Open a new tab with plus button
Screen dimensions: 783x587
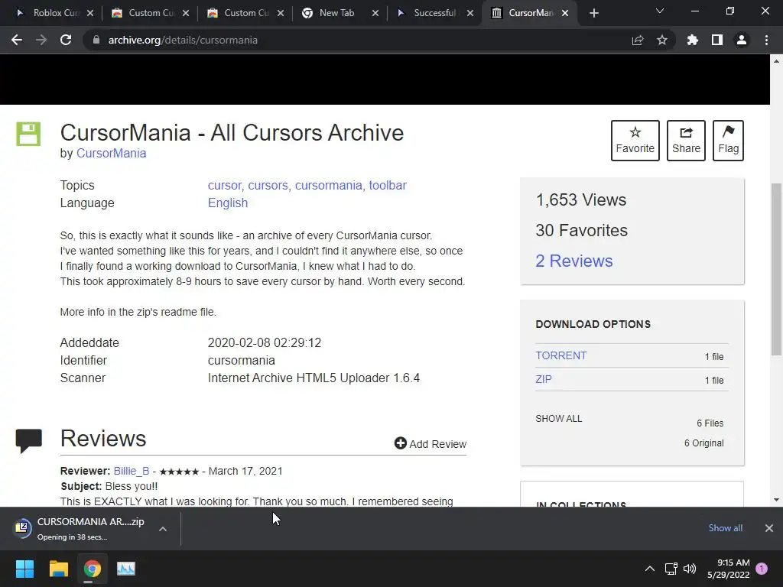click(593, 13)
